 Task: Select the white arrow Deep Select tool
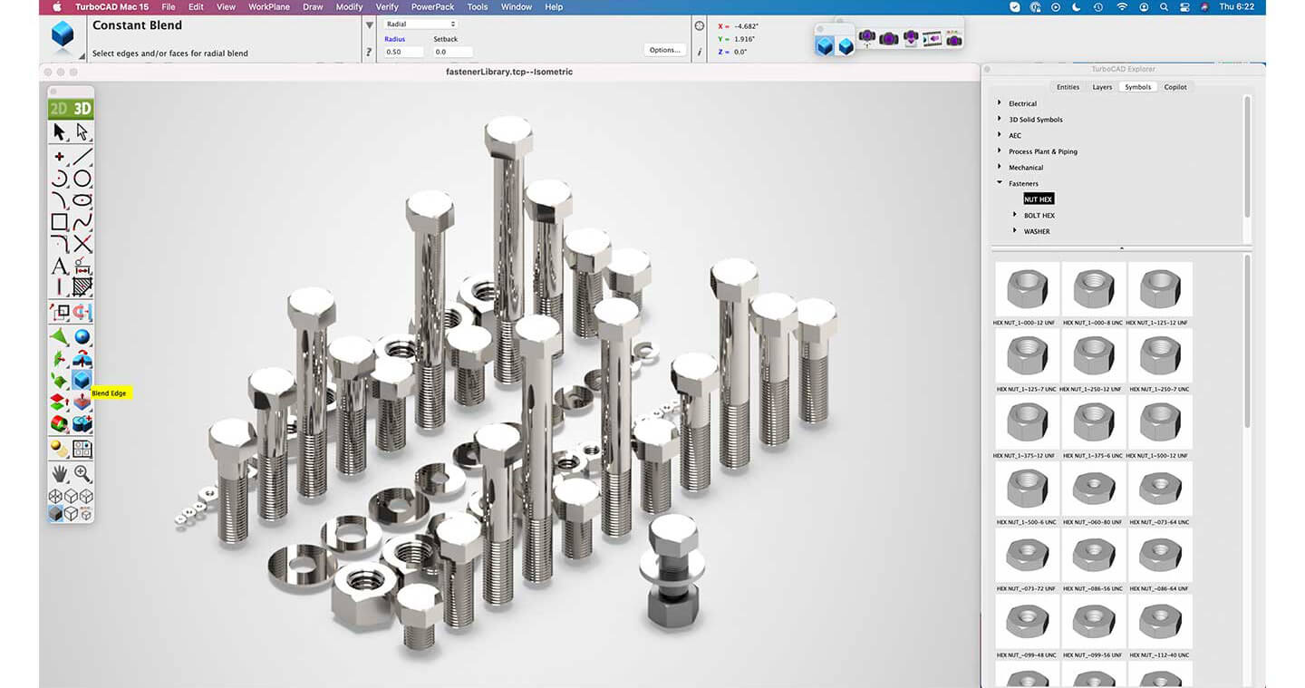click(x=82, y=131)
